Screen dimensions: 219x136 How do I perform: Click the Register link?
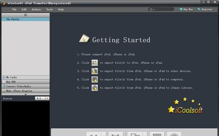coord(205,9)
